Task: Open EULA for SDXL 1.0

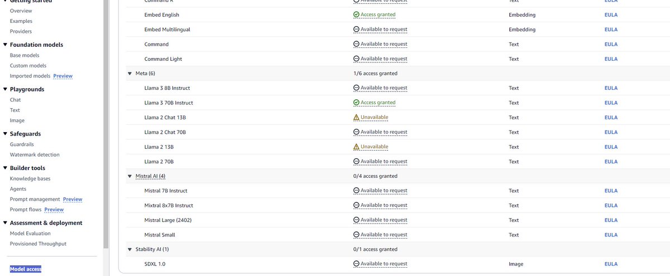Action: coord(611,264)
